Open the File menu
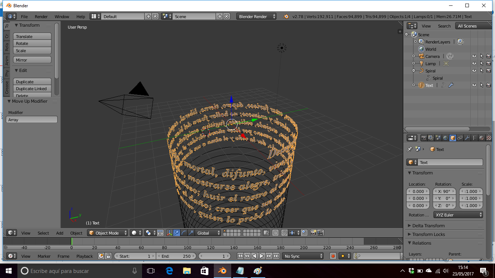Screen dimensions: 495x278 pyautogui.click(x=24, y=16)
